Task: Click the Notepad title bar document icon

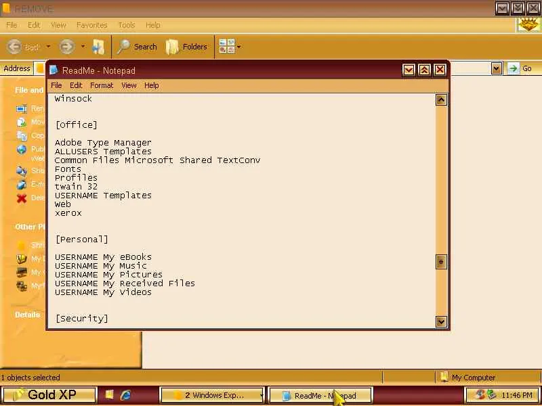Action: tap(54, 70)
